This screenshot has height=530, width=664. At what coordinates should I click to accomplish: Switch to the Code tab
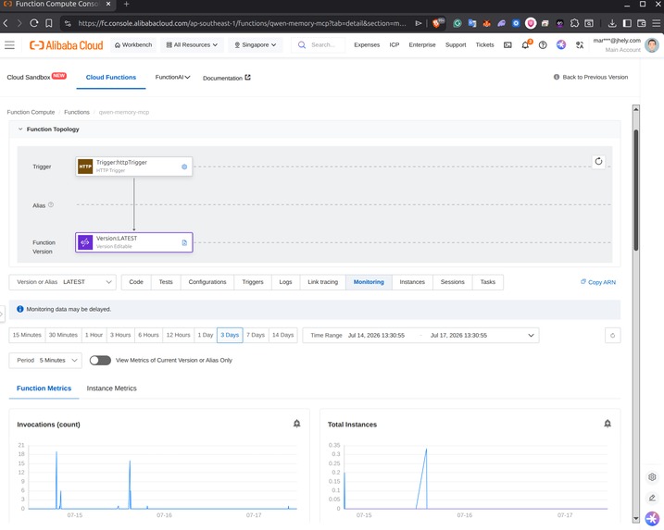coord(136,282)
